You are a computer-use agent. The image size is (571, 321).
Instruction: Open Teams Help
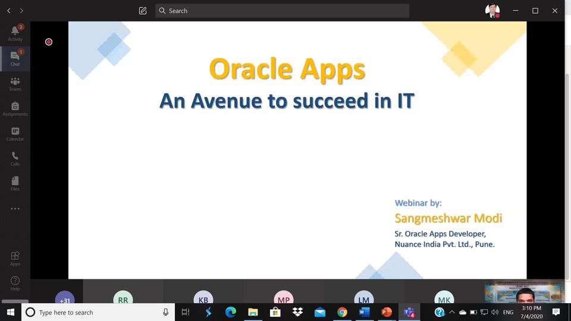[x=15, y=284]
